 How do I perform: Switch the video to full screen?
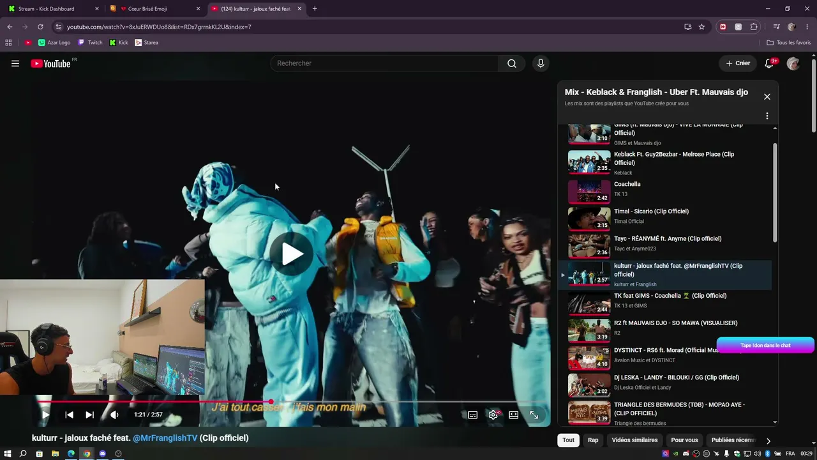coord(534,415)
